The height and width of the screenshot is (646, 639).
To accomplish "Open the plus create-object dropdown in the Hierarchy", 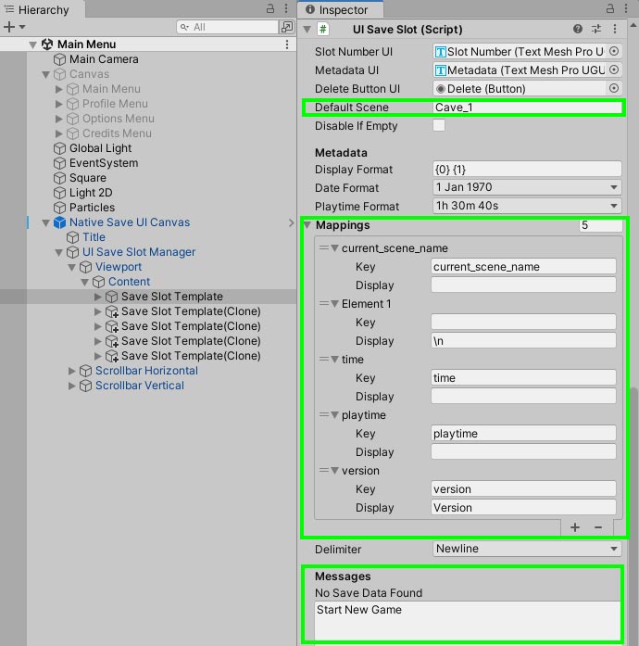I will [x=14, y=27].
